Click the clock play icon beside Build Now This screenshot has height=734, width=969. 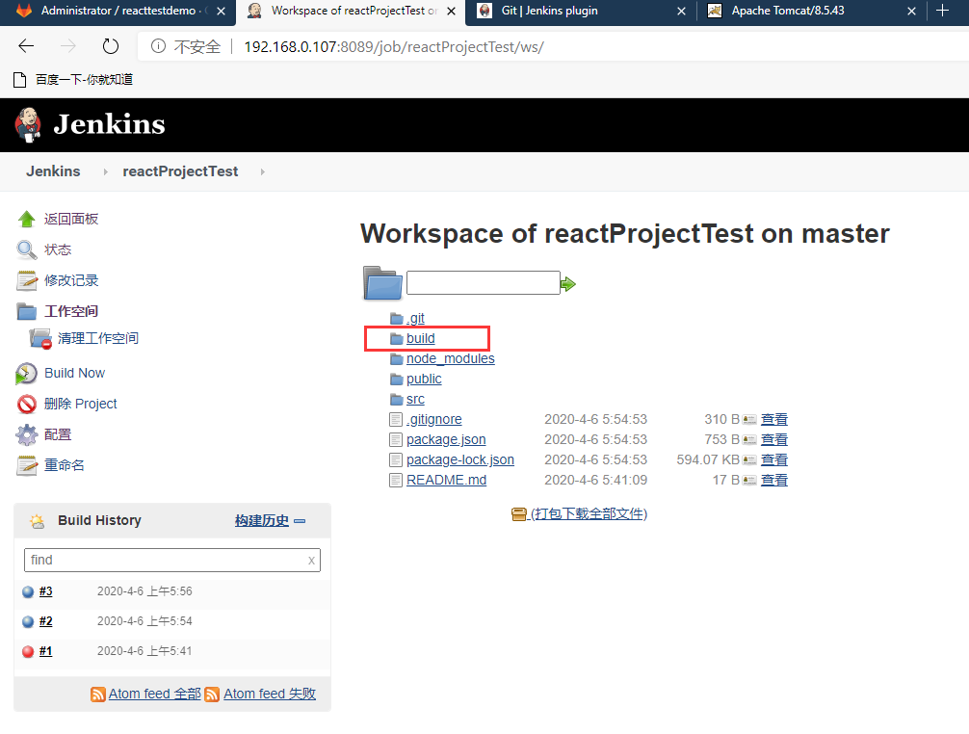tap(26, 373)
